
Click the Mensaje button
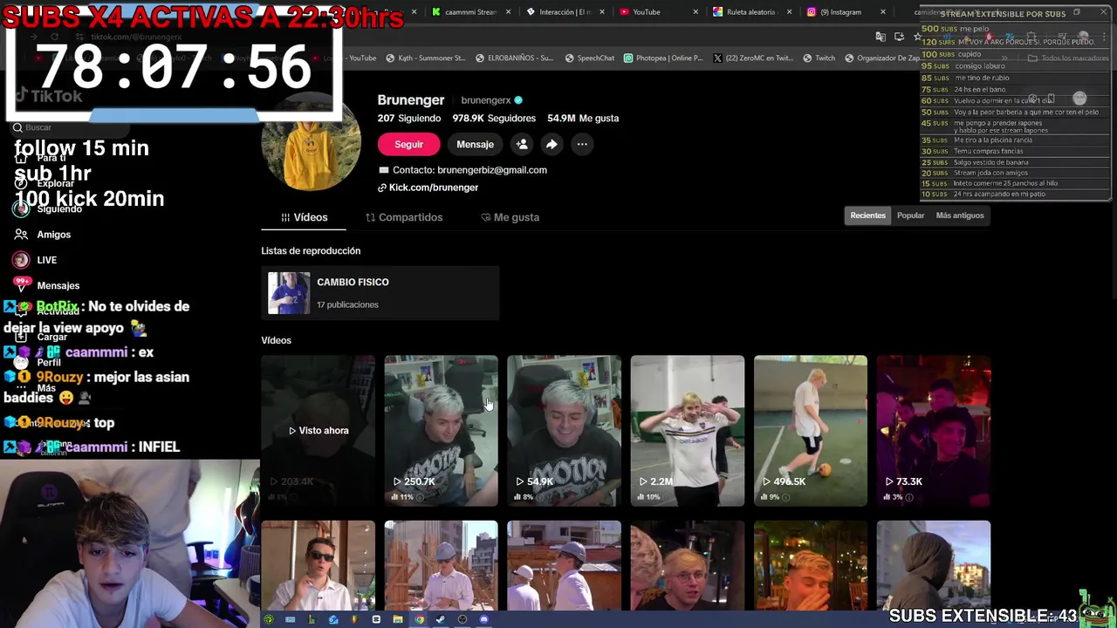(475, 144)
